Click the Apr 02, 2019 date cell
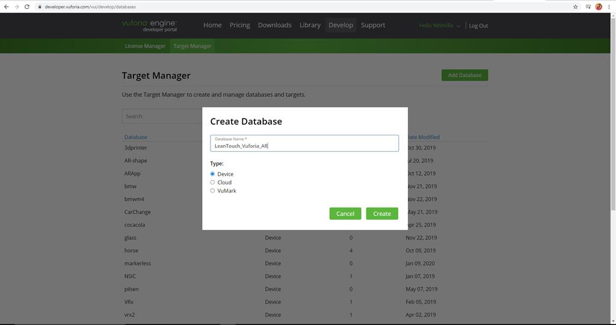The image size is (616, 325). 420,315
